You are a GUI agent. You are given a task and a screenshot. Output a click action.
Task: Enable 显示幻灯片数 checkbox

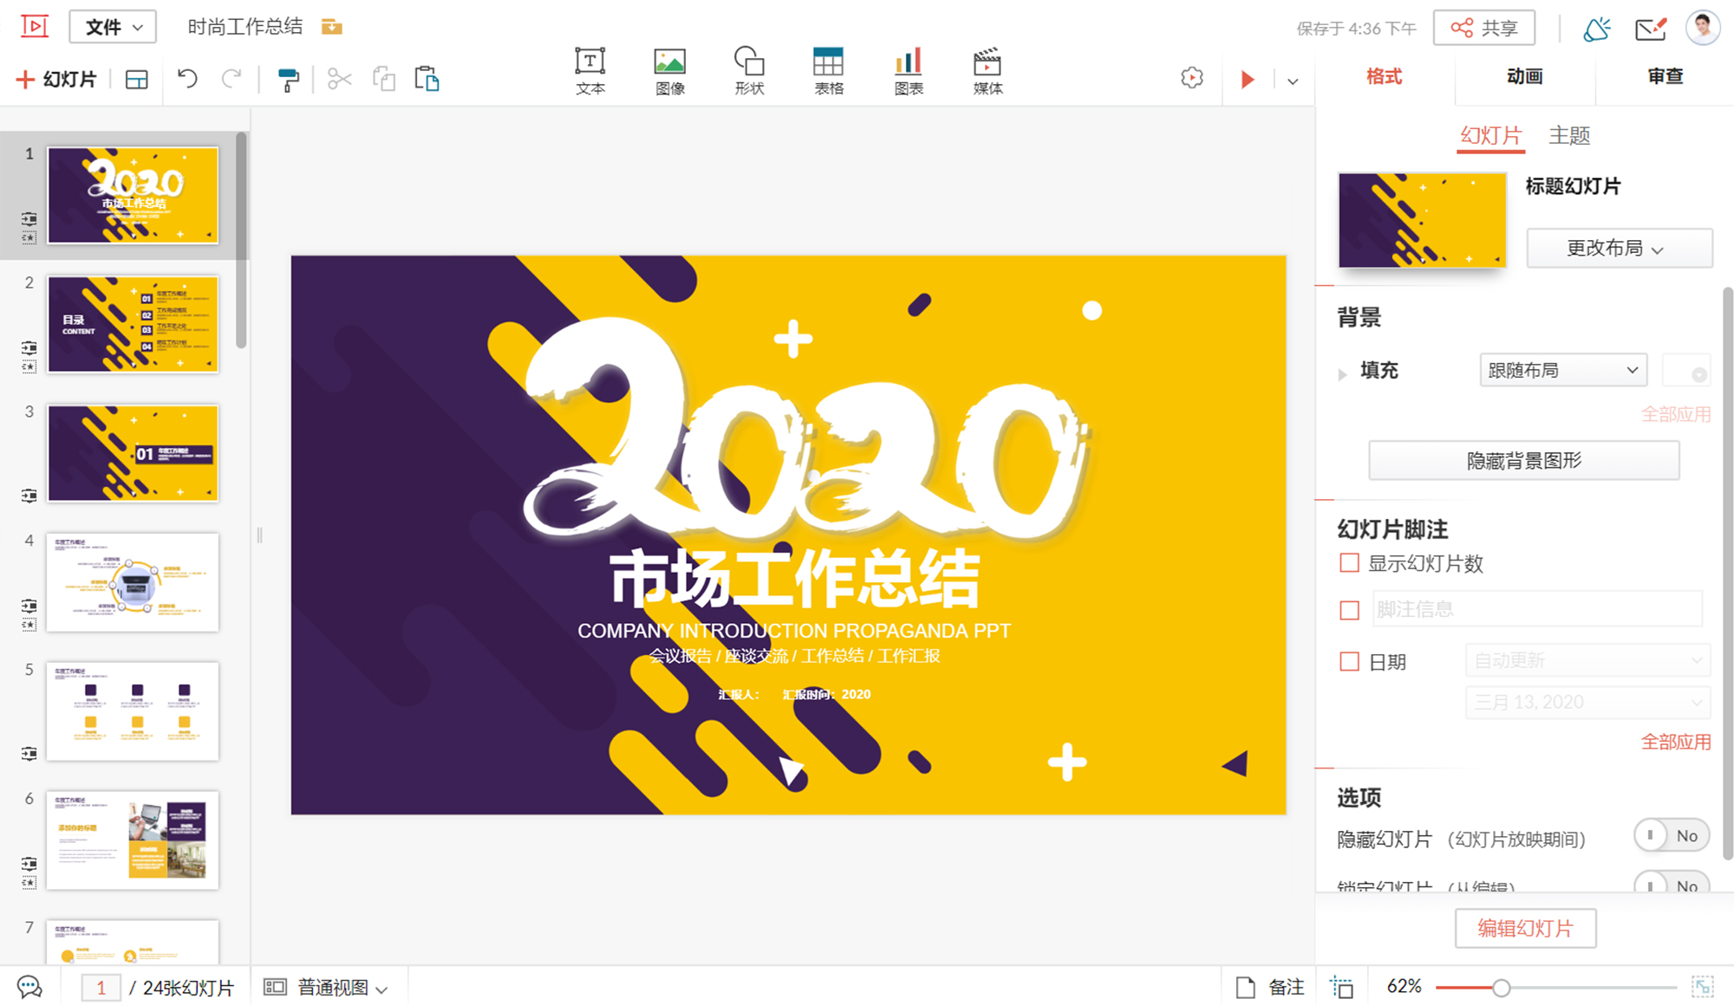1349,563
